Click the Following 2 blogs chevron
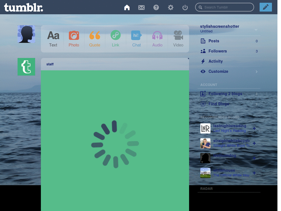Viewport: 281px width, 211px height. pyautogui.click(x=257, y=94)
